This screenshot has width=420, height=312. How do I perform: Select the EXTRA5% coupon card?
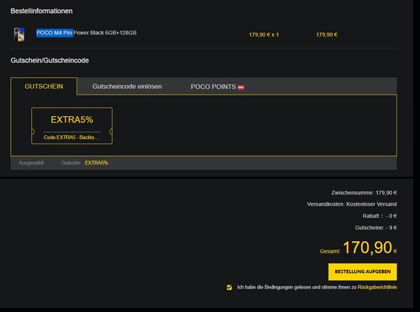(x=72, y=126)
